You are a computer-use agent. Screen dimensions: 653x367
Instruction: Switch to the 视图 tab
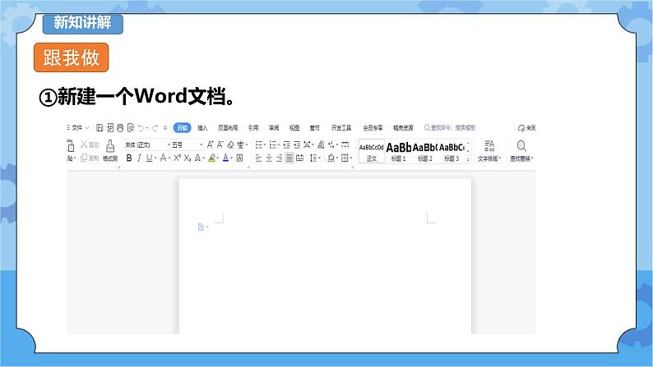(294, 128)
